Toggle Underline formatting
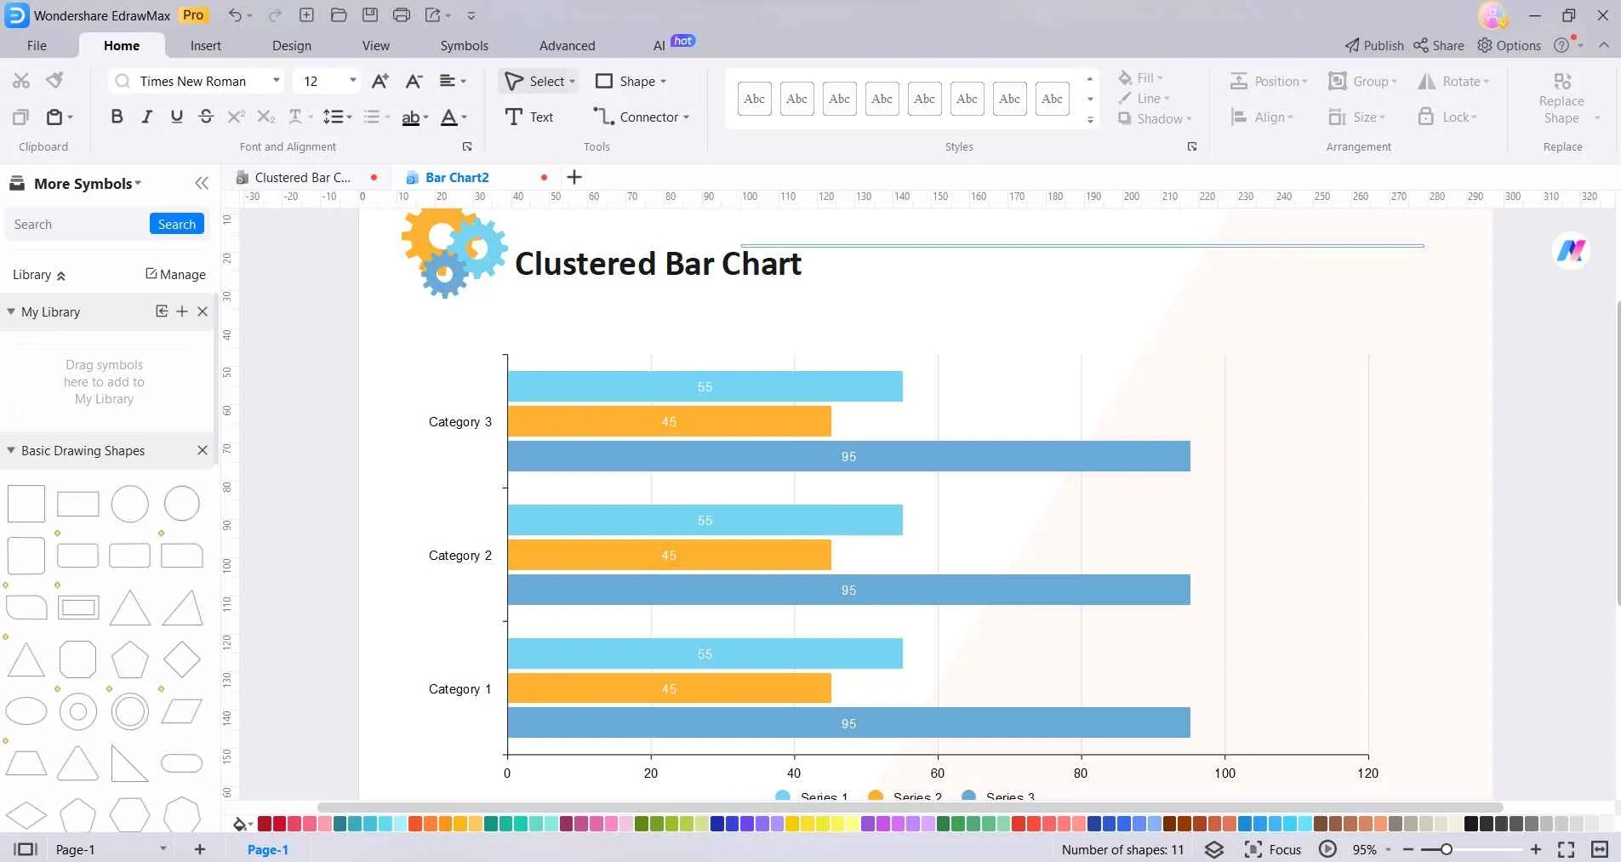 pyautogui.click(x=176, y=117)
